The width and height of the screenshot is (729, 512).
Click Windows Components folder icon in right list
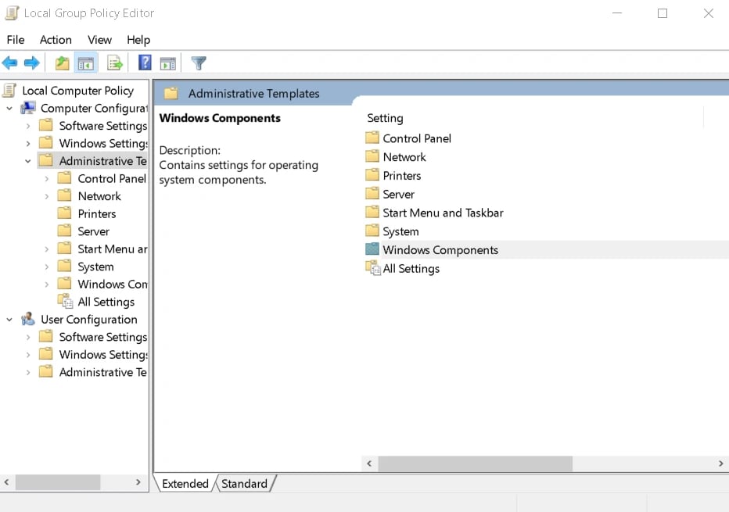click(372, 249)
